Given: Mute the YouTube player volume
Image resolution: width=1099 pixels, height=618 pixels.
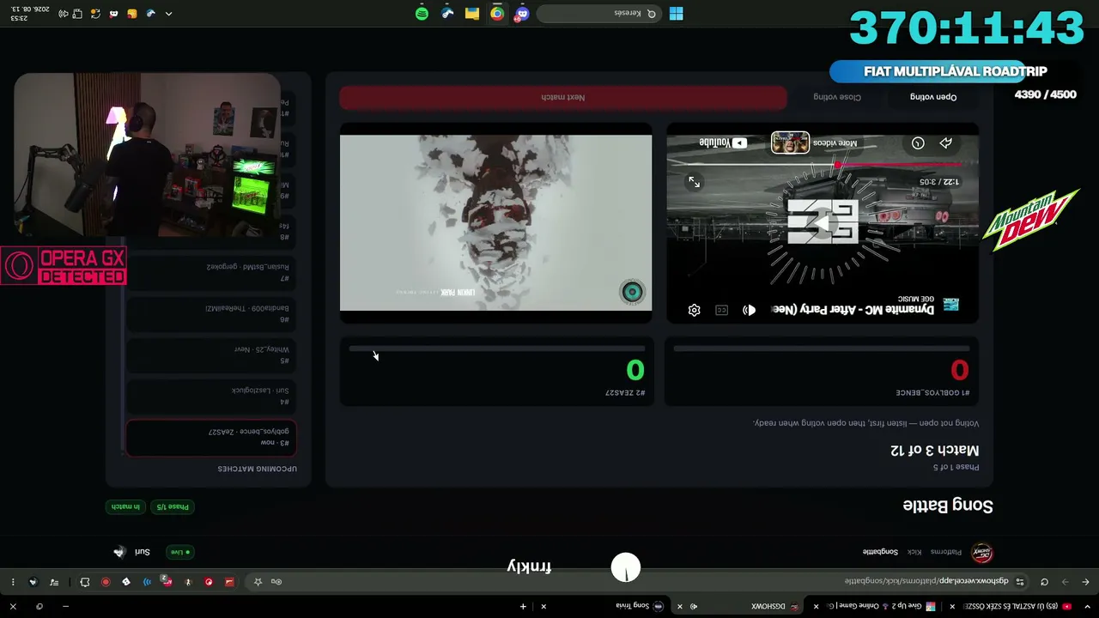Looking at the screenshot, I should [x=749, y=310].
